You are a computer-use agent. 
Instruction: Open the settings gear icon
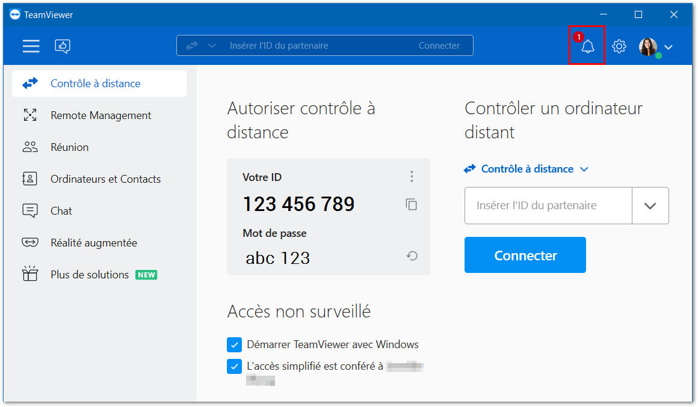pos(619,46)
